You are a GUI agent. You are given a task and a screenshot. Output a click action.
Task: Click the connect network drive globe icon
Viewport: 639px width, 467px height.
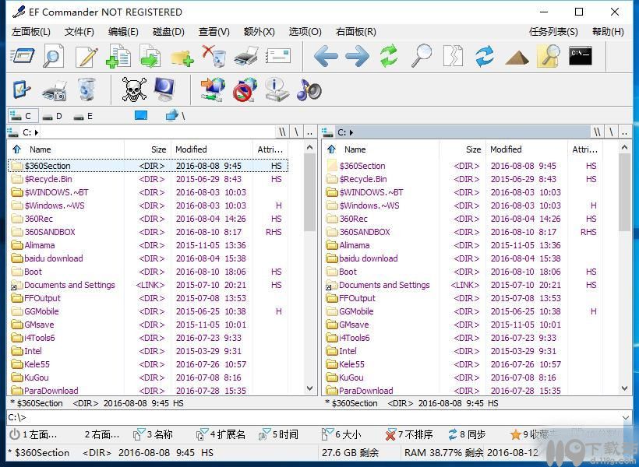[x=213, y=90]
